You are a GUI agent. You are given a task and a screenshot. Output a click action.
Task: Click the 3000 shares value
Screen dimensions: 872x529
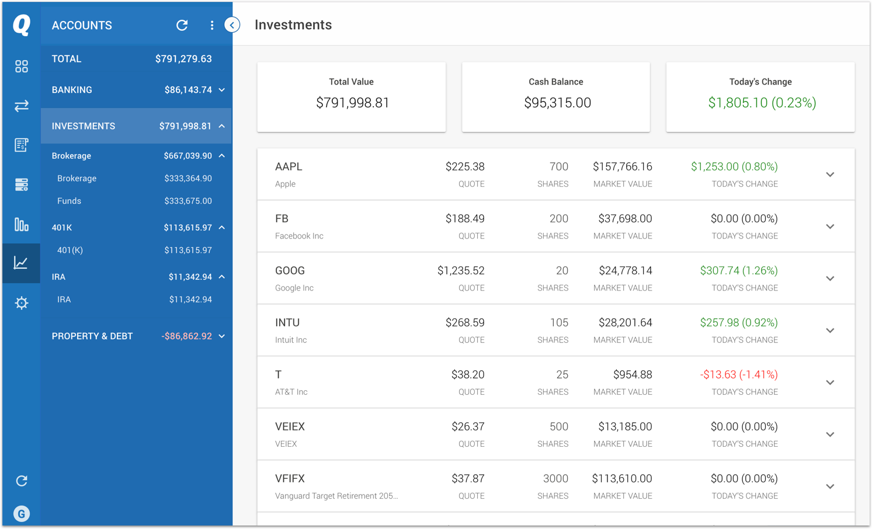pos(555,479)
